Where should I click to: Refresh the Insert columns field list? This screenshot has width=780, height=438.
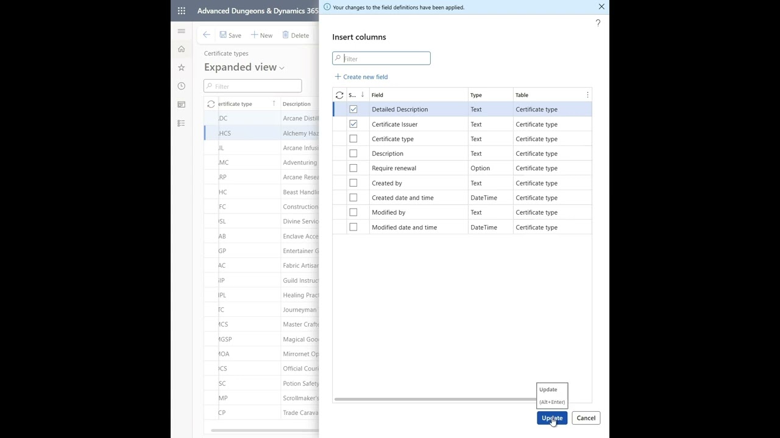(339, 95)
